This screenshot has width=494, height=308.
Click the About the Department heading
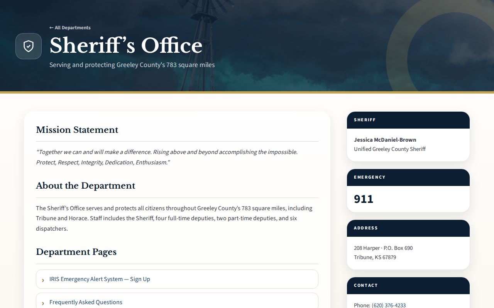click(86, 186)
